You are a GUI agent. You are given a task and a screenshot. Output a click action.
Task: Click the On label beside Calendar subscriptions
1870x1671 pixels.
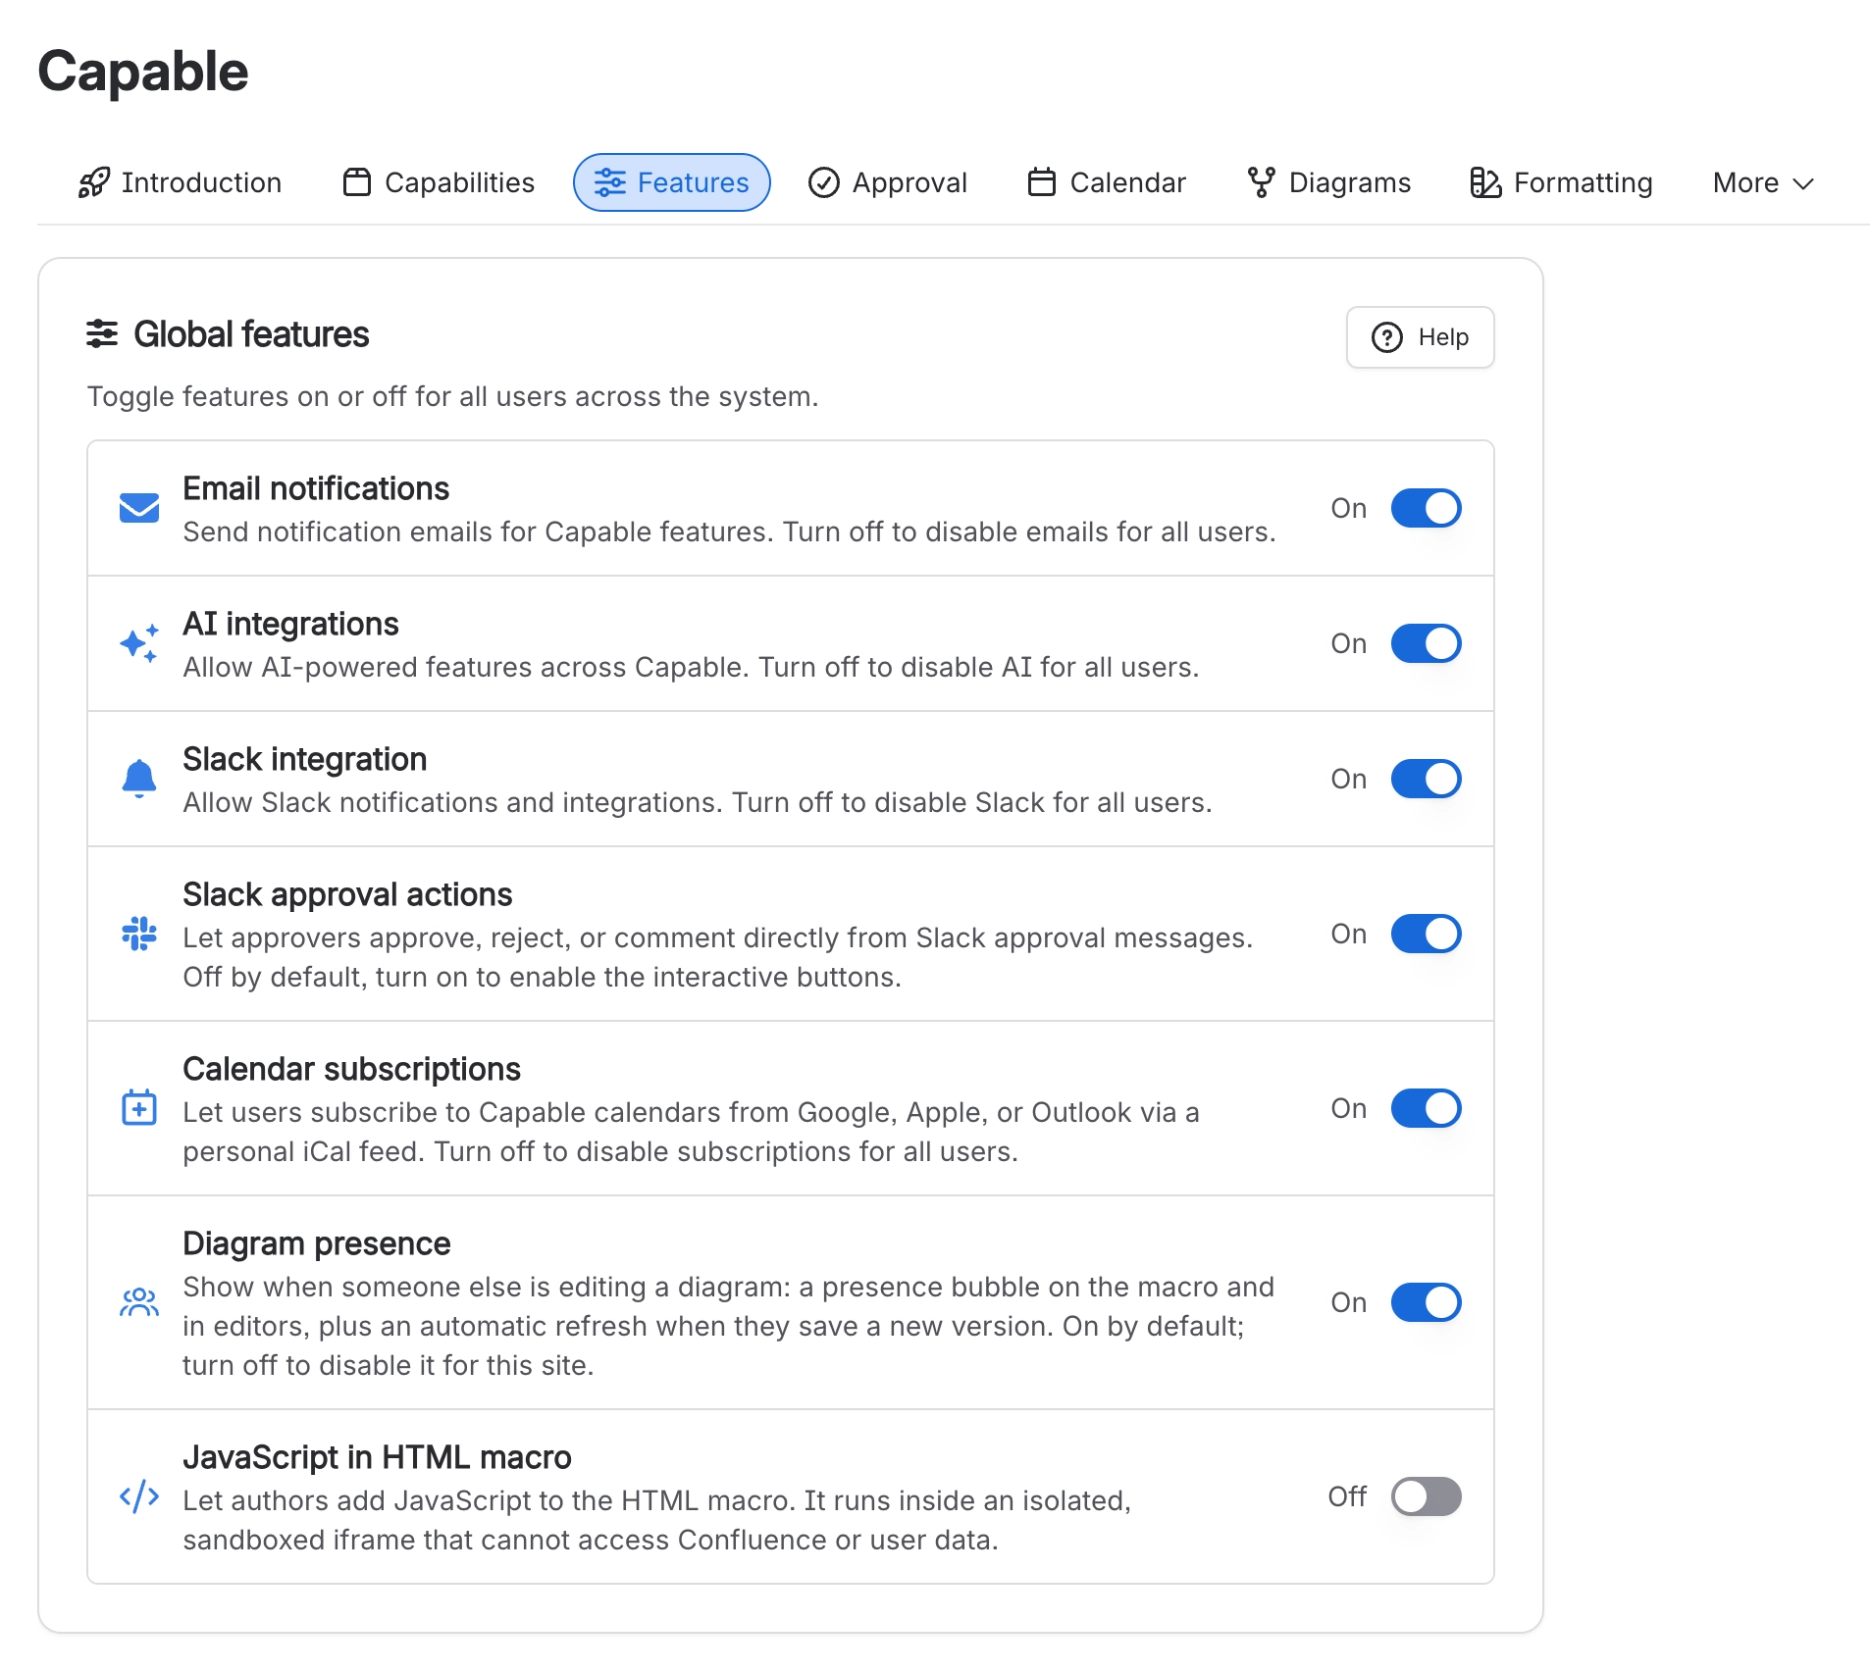(1349, 1108)
